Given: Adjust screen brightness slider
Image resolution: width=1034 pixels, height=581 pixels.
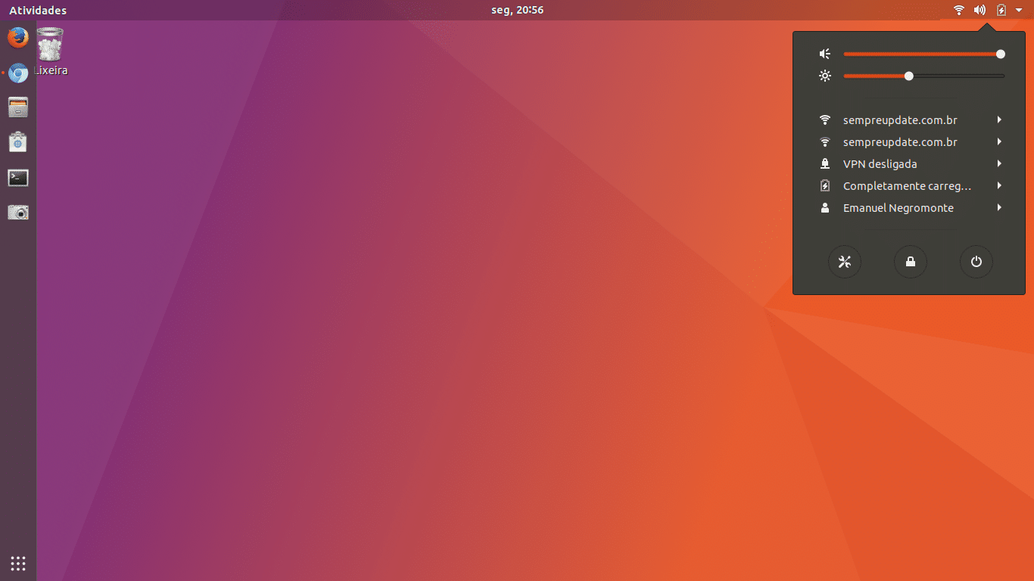Looking at the screenshot, I should click(923, 76).
